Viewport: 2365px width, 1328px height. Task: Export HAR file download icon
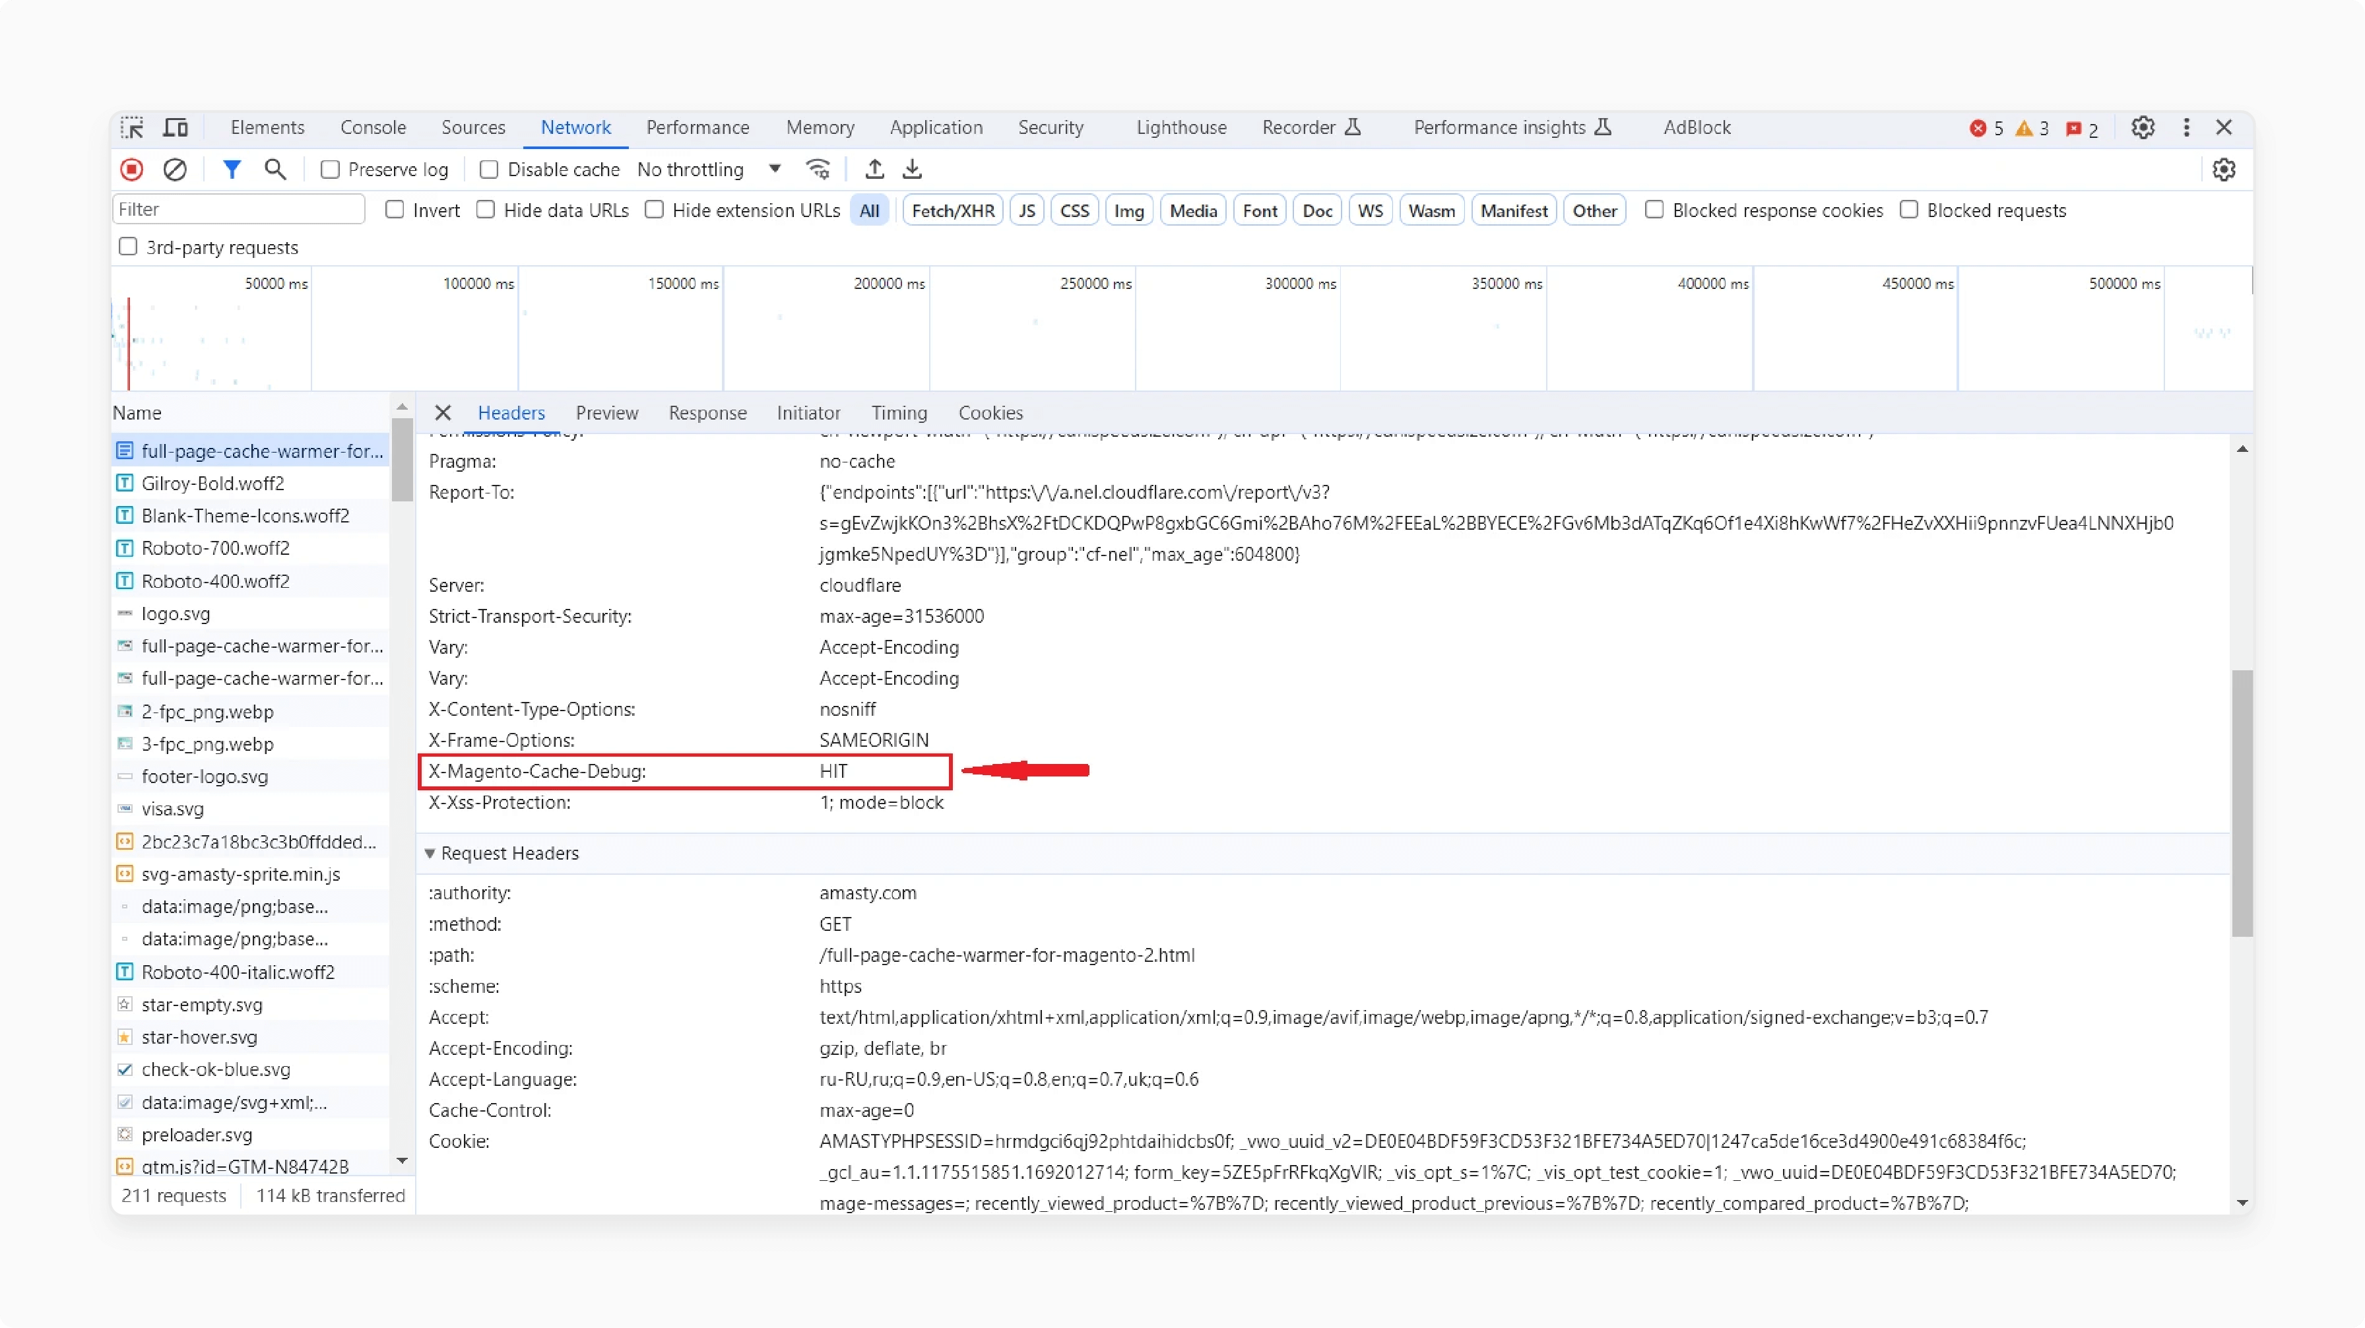point(912,170)
